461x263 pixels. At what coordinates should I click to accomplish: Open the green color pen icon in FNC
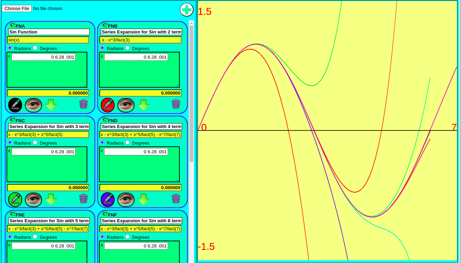(15, 199)
